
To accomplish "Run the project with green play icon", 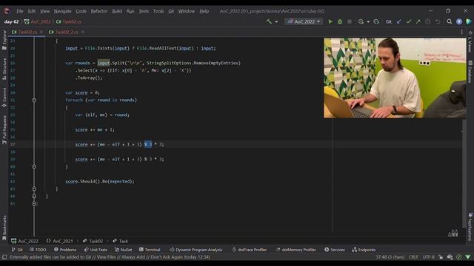I will coord(330,21).
